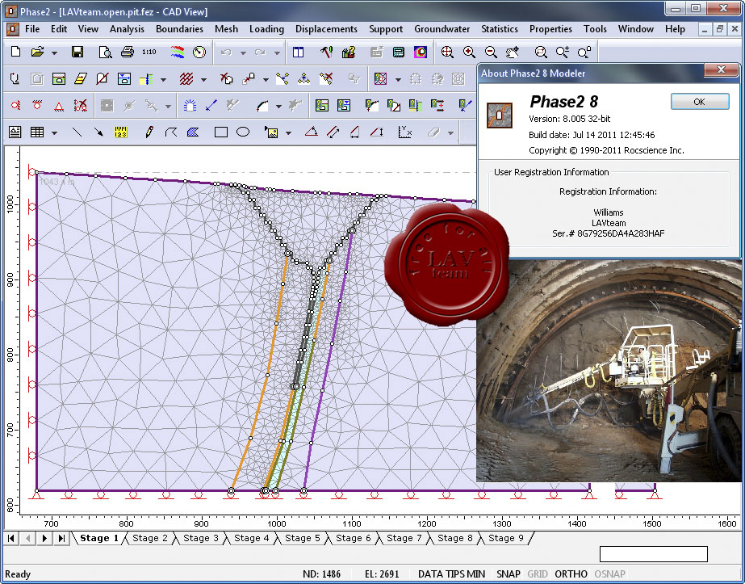The width and height of the screenshot is (745, 584).
Task: Expand the liner tool dropdown arrow
Action: [x=279, y=106]
